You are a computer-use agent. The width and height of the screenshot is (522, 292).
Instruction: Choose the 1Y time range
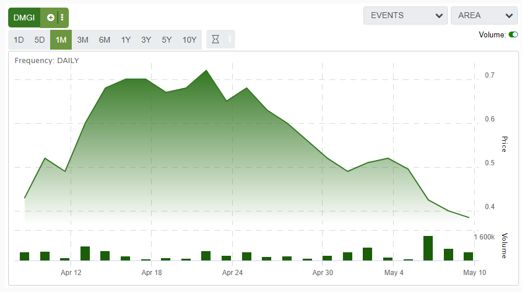click(125, 40)
